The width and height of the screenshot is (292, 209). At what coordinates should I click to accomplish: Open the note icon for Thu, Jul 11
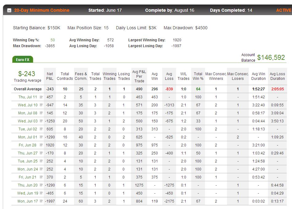click(41, 97)
